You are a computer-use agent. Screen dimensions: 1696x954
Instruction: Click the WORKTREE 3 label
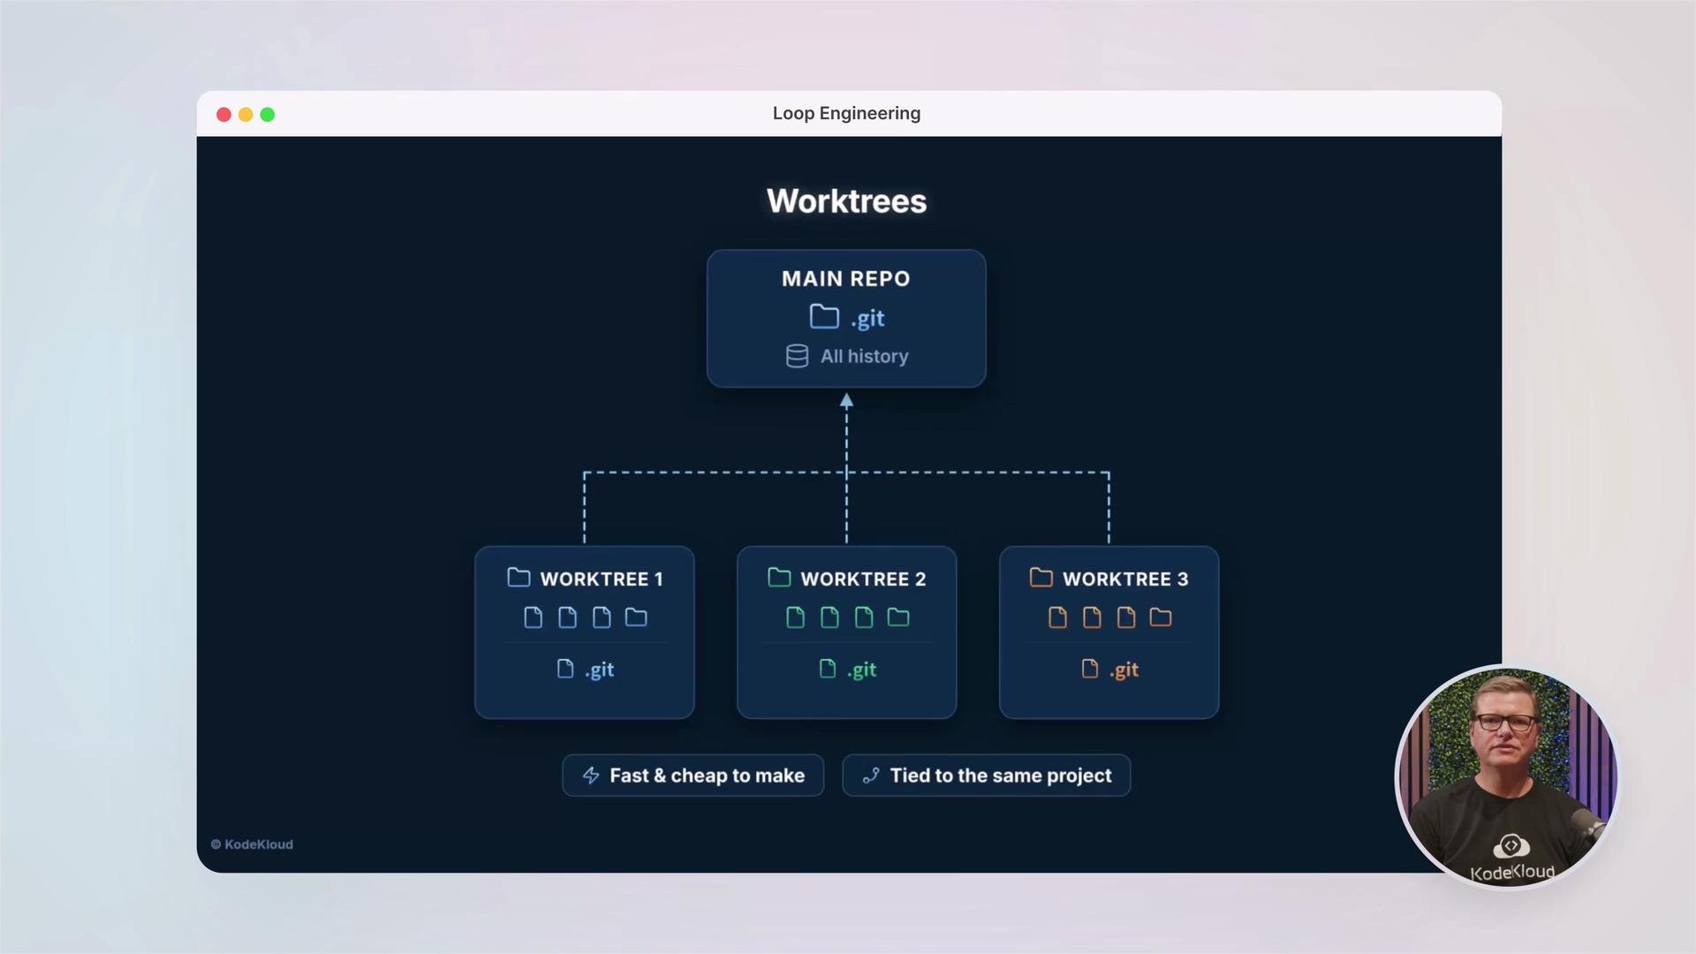coord(1125,579)
